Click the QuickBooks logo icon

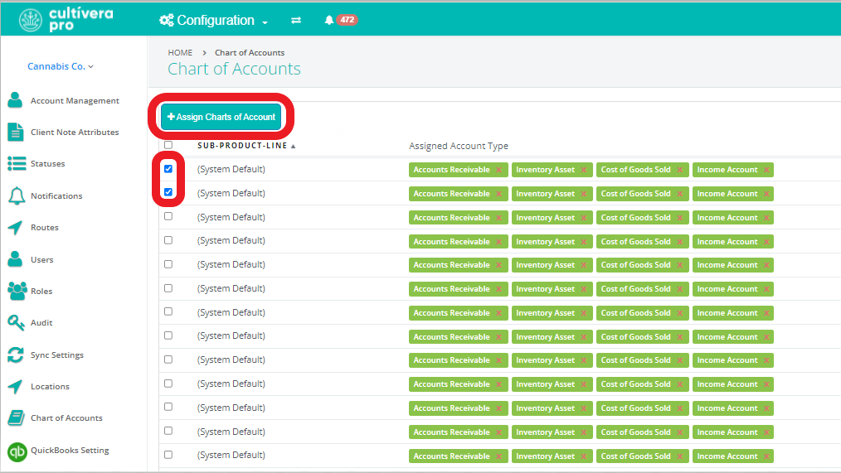click(17, 451)
